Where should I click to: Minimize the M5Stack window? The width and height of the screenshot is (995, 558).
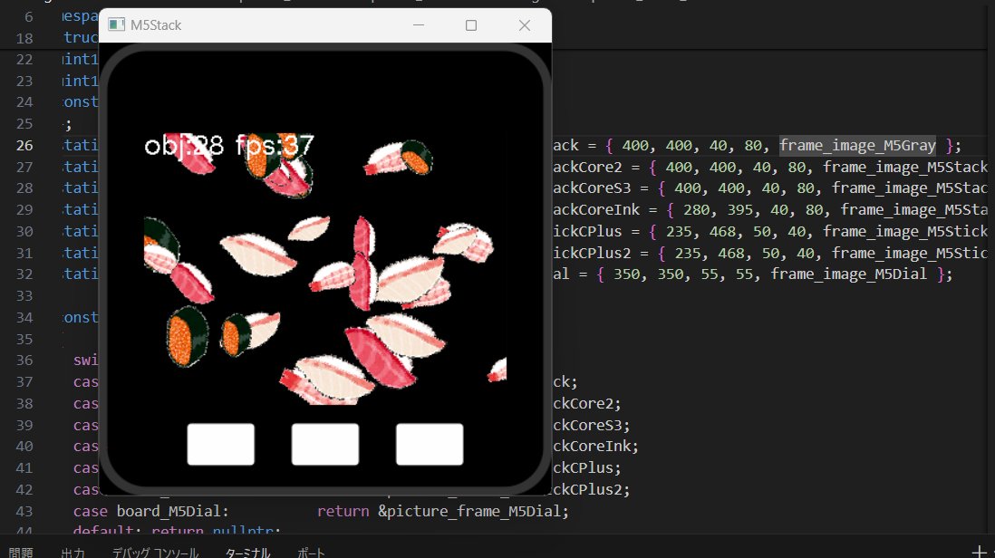click(418, 25)
